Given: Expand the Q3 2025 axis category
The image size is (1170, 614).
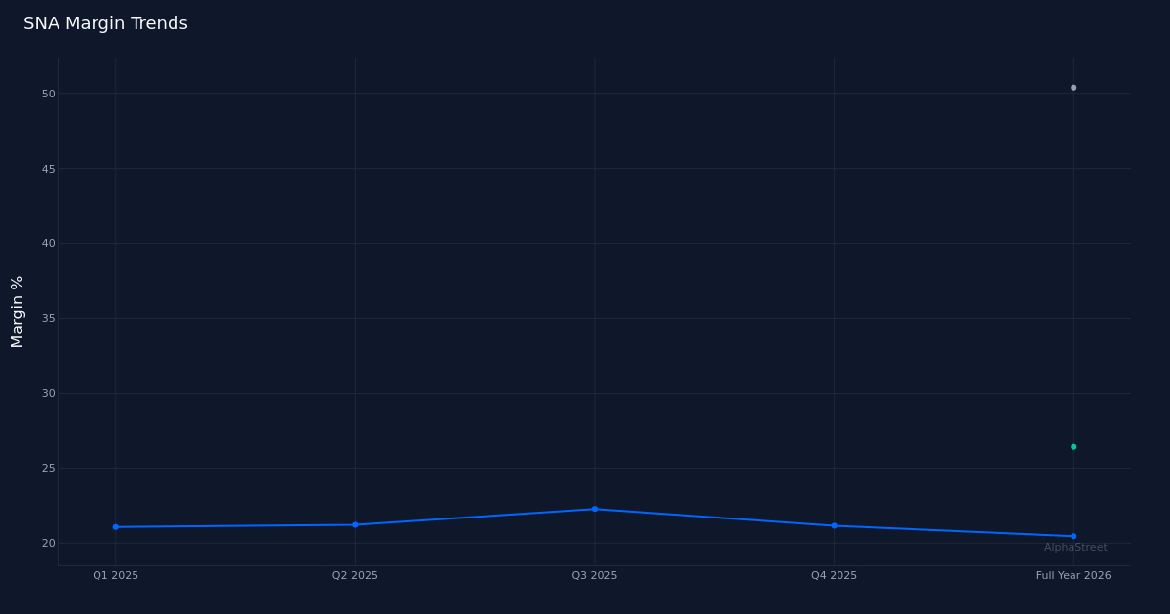Looking at the screenshot, I should point(594,575).
